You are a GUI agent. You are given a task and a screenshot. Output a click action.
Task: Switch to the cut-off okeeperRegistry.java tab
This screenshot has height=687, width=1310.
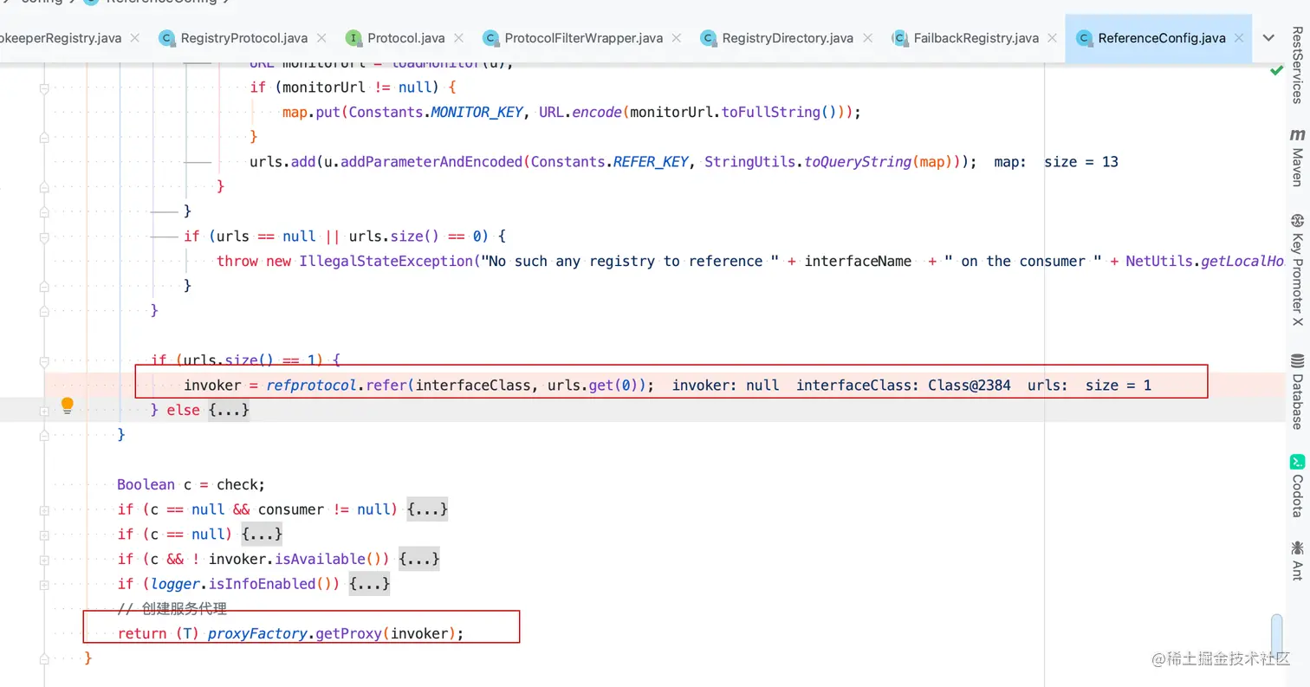point(61,38)
